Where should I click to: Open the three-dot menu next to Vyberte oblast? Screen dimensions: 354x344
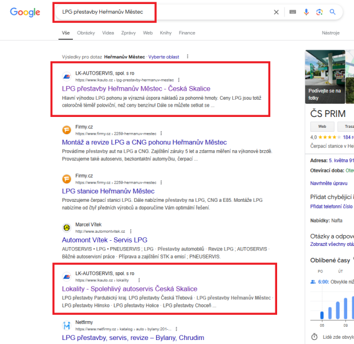pyautogui.click(x=188, y=56)
